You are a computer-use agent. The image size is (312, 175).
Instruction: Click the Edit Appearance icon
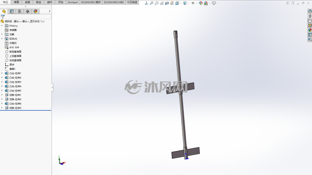tap(201, 3)
